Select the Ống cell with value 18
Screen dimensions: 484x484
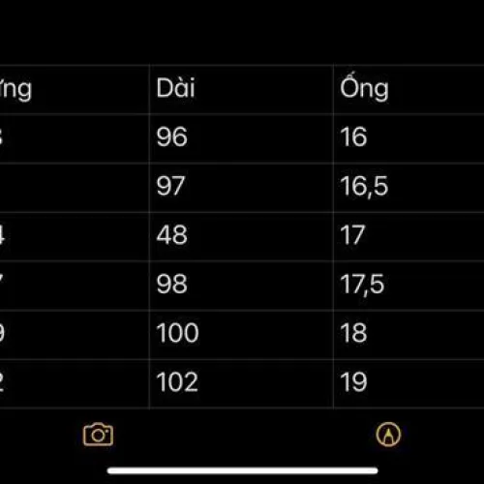pyautogui.click(x=408, y=335)
